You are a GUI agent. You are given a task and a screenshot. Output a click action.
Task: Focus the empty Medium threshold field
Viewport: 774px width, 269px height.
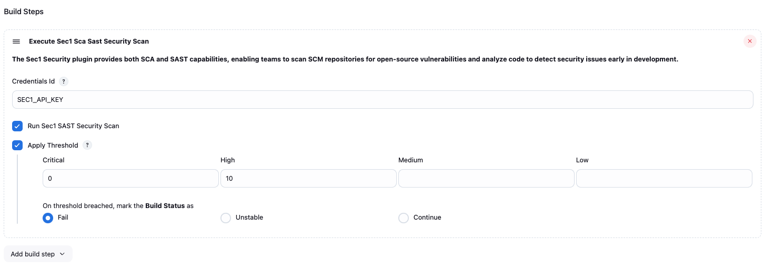(486, 179)
